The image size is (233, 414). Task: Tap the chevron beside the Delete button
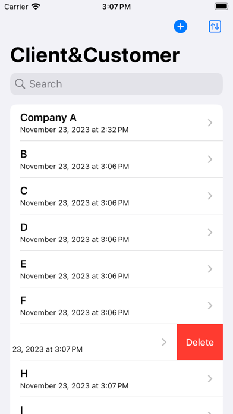(x=164, y=342)
